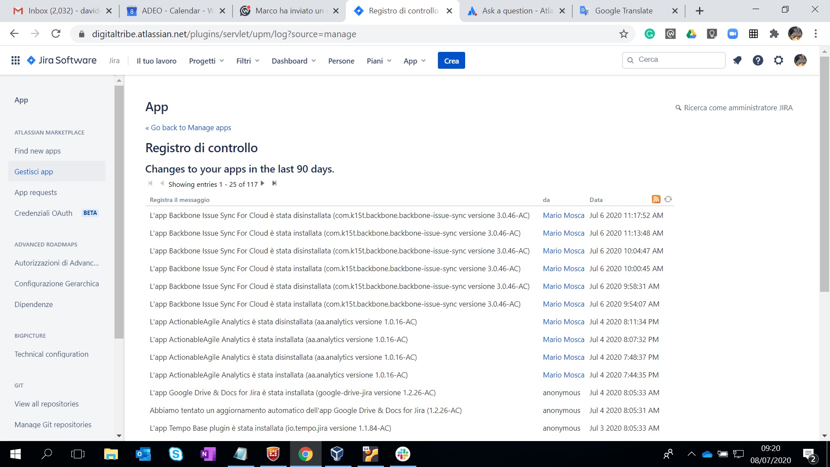The width and height of the screenshot is (830, 467).
Task: Open Jira settings gear icon
Action: [x=779, y=61]
